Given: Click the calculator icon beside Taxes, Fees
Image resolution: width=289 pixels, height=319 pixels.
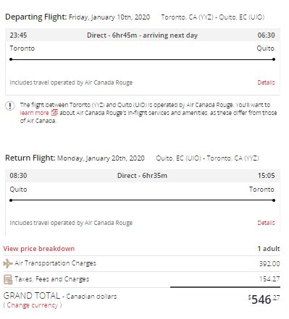Looking at the screenshot, I should [8, 279].
